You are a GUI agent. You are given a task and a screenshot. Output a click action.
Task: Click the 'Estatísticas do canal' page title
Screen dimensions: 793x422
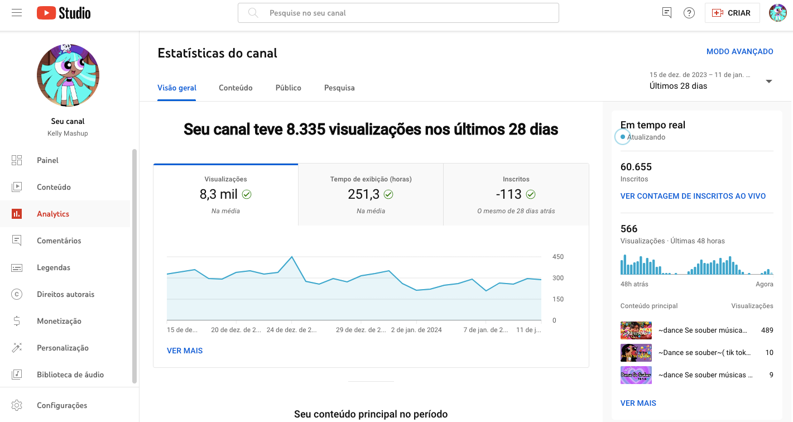(218, 53)
